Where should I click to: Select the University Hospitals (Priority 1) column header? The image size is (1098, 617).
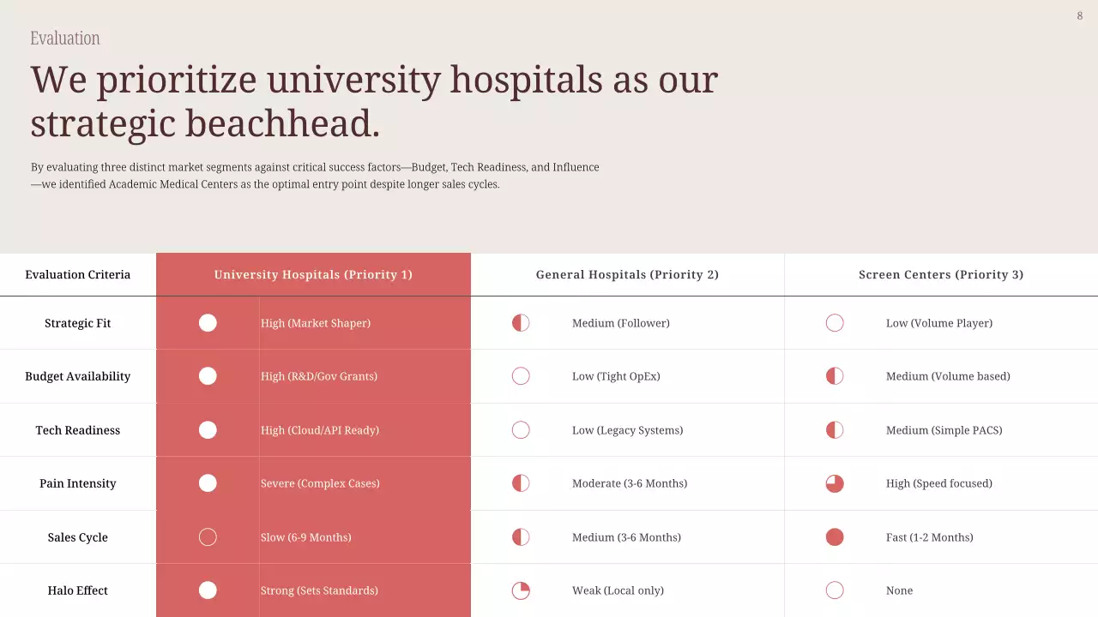(x=313, y=275)
